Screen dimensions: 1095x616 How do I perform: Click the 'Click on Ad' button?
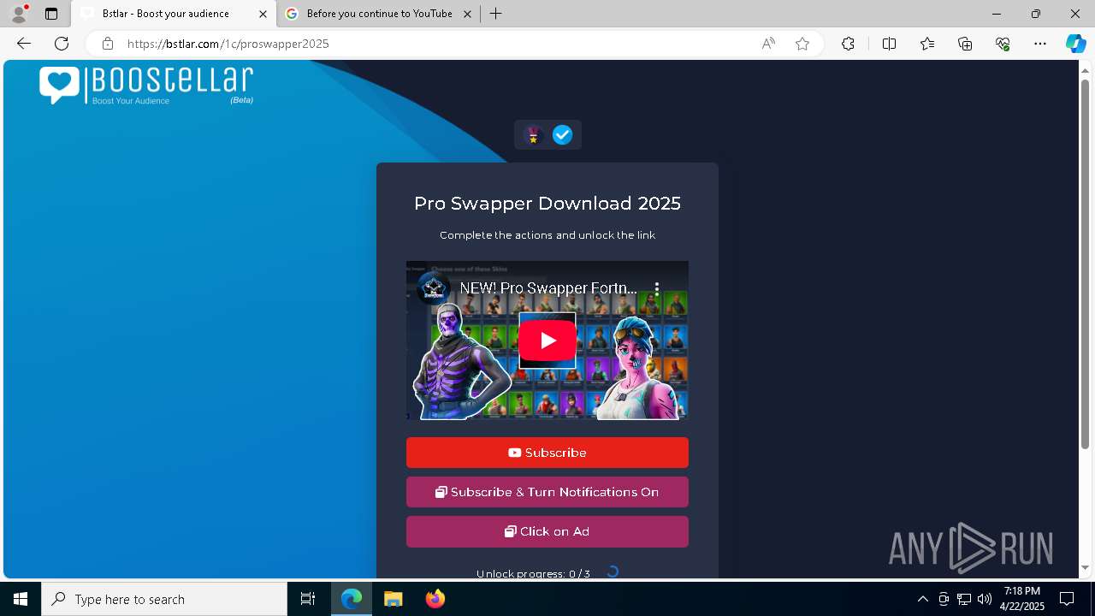pos(547,531)
